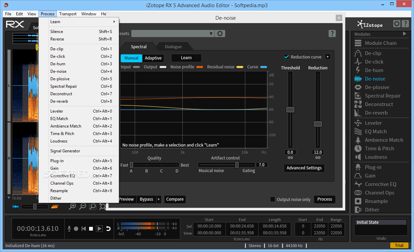
Task: Open the Plug-in module in sidebar
Action: click(368, 167)
